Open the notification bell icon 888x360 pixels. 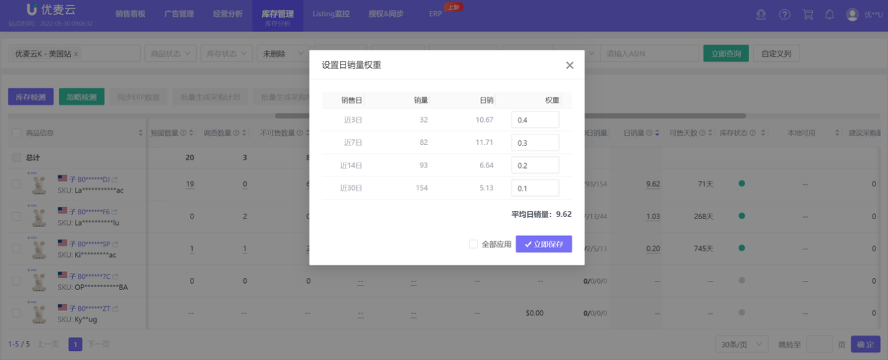click(830, 14)
